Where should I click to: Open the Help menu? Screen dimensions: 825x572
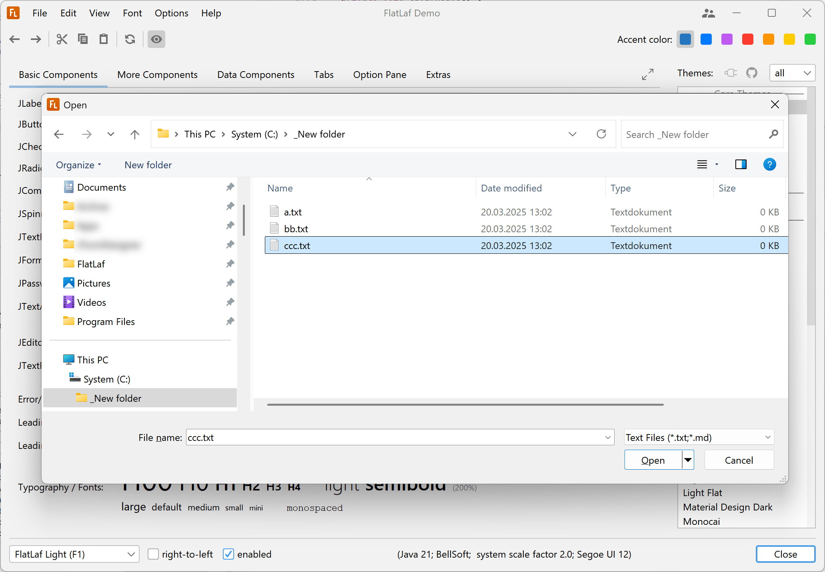point(211,13)
